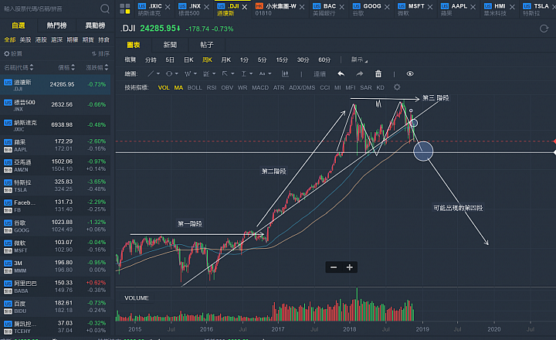Image resolution: width=556 pixels, height=340 pixels.
Task: Enable the KD indicator
Action: [380, 87]
